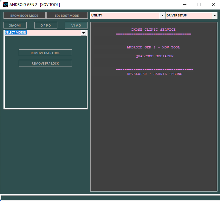Click REMOVE USER LOCK button

[45, 53]
